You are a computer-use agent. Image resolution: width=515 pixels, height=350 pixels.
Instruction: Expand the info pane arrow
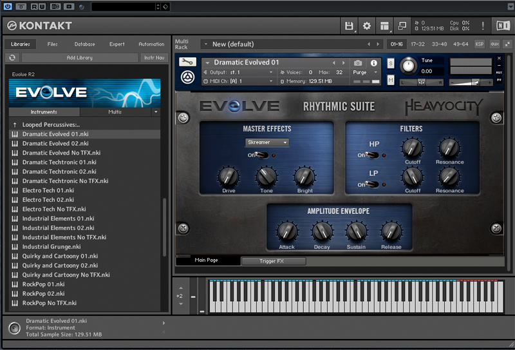(164, 323)
